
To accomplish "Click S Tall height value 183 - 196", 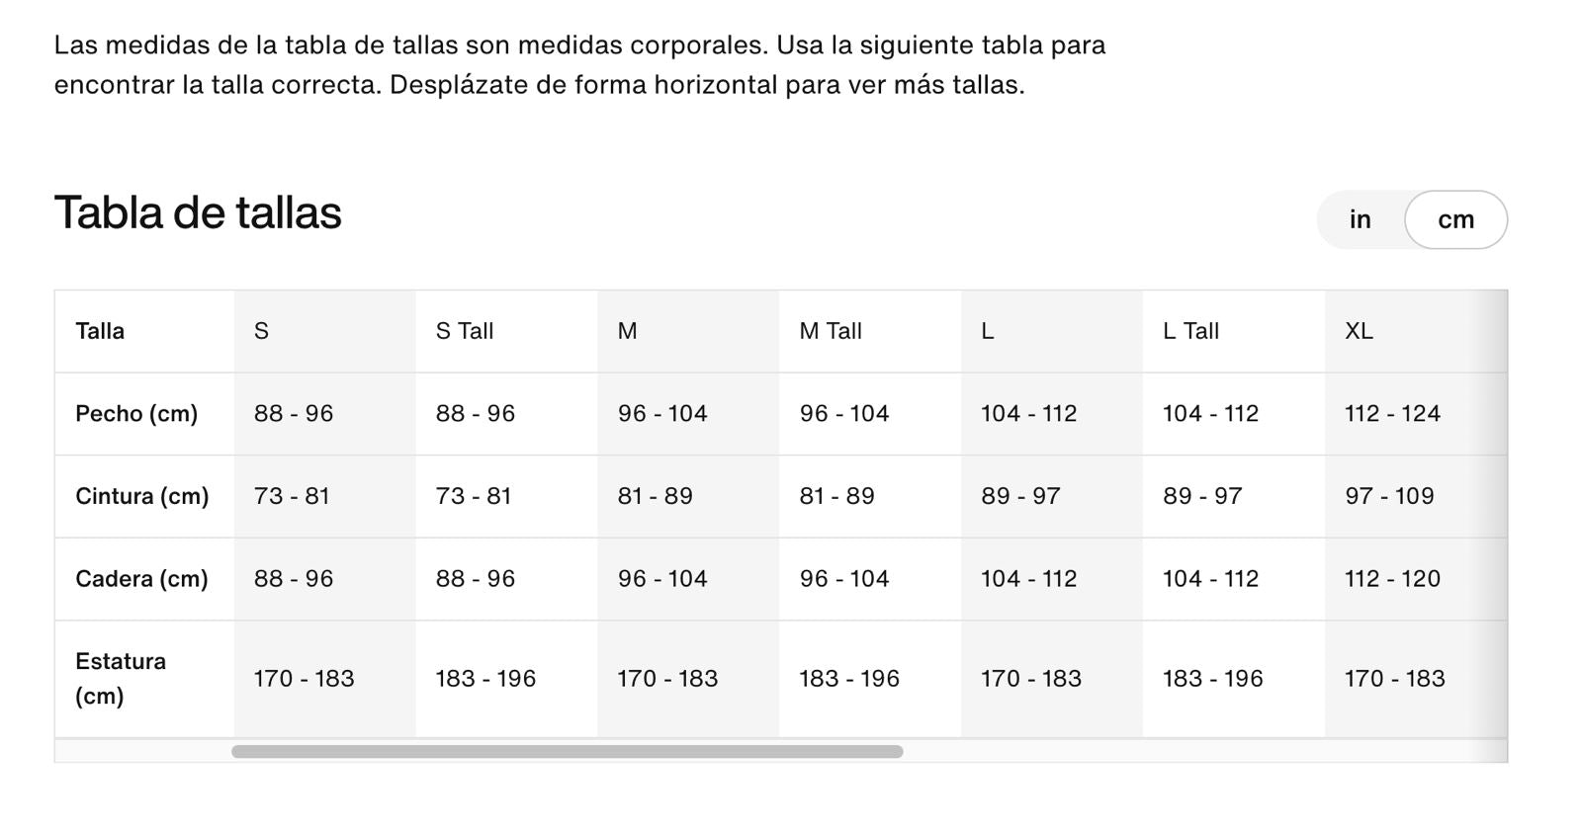I will tap(485, 679).
